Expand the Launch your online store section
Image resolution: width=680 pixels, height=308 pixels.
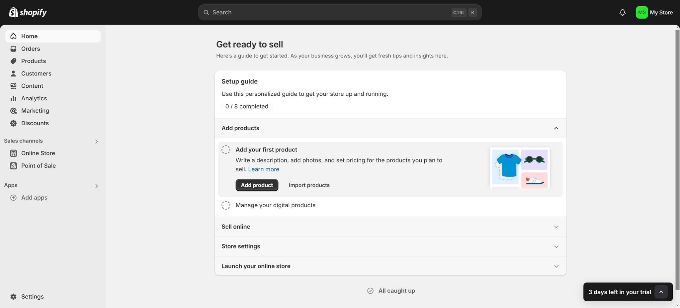point(556,266)
